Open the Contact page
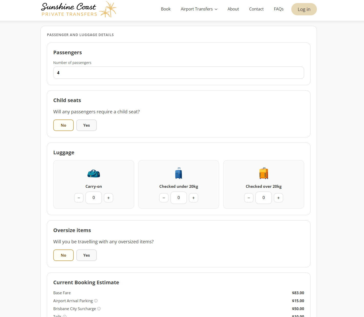The width and height of the screenshot is (364, 317). point(256,9)
